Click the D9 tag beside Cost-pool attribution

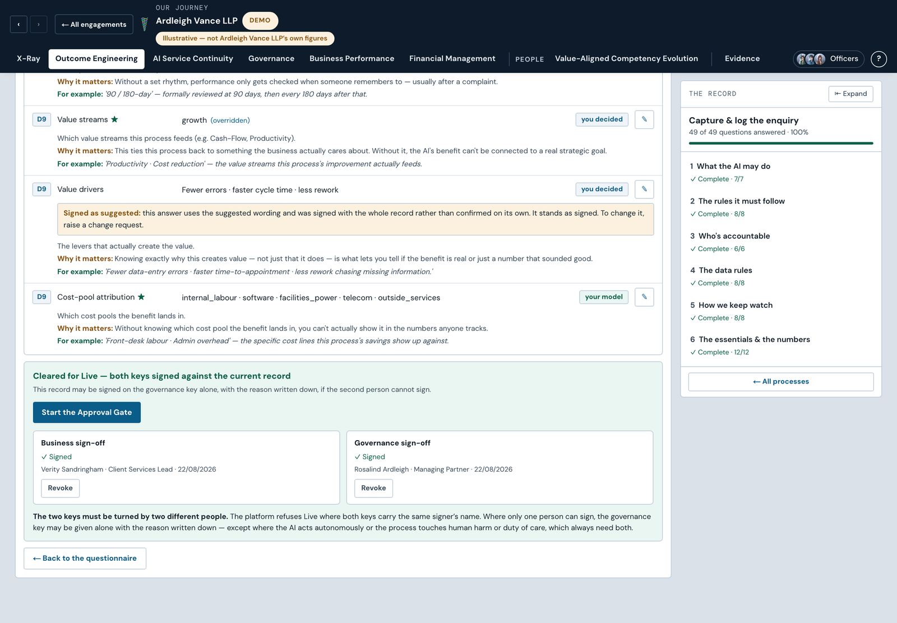point(42,297)
